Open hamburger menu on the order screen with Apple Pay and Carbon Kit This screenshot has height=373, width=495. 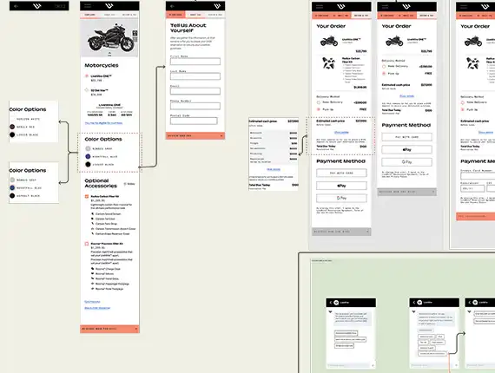click(320, 6)
